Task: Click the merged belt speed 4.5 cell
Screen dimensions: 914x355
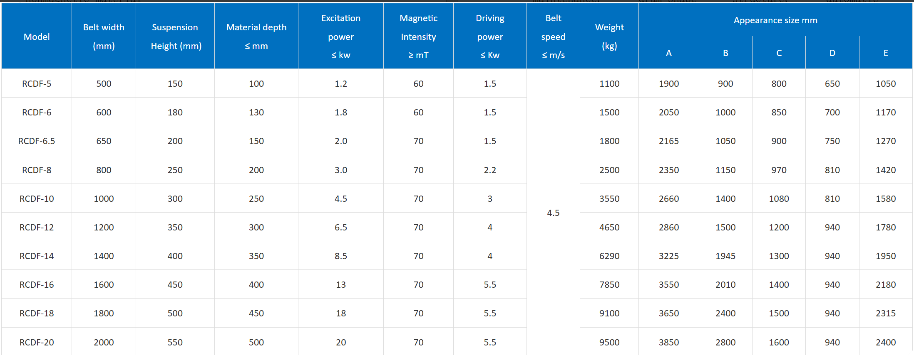Action: (553, 213)
